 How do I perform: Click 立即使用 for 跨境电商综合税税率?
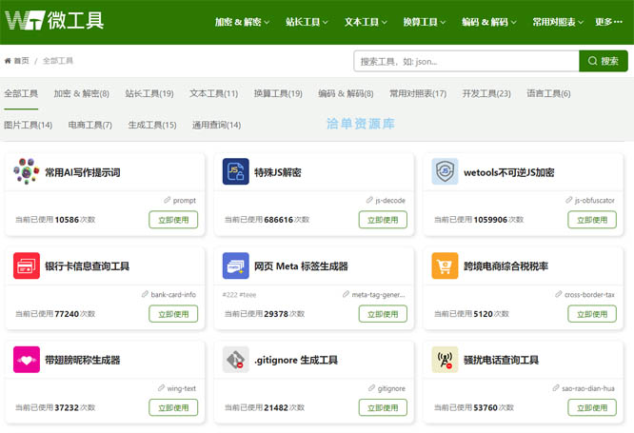coord(592,314)
